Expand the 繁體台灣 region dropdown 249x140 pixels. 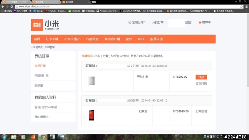(x=137, y=23)
